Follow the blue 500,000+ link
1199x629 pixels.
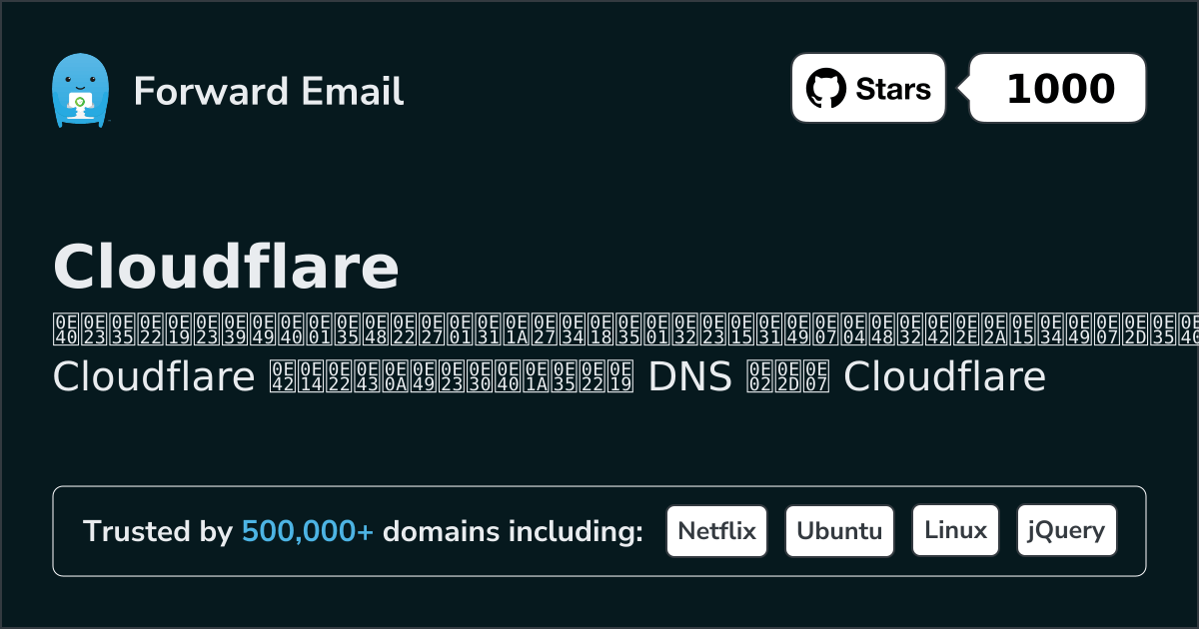coord(308,531)
